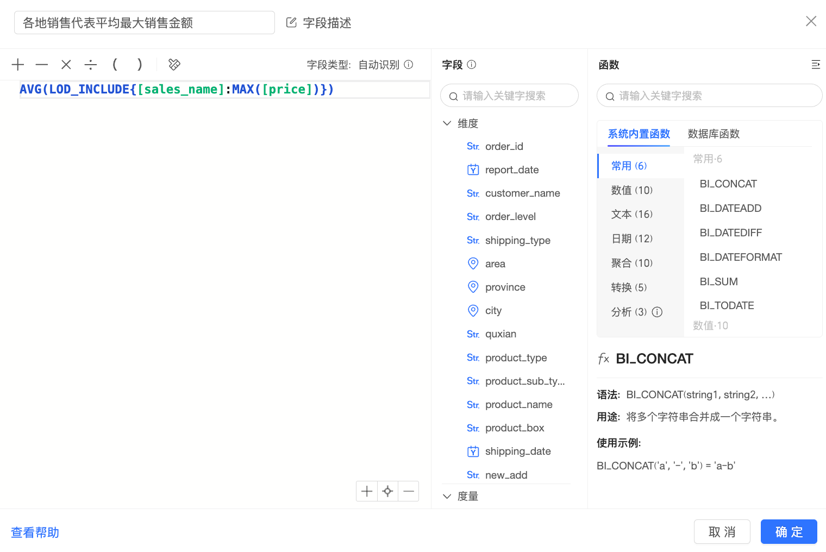Select 数值 (10) function category
This screenshot has height=552, width=826.
[641, 190]
